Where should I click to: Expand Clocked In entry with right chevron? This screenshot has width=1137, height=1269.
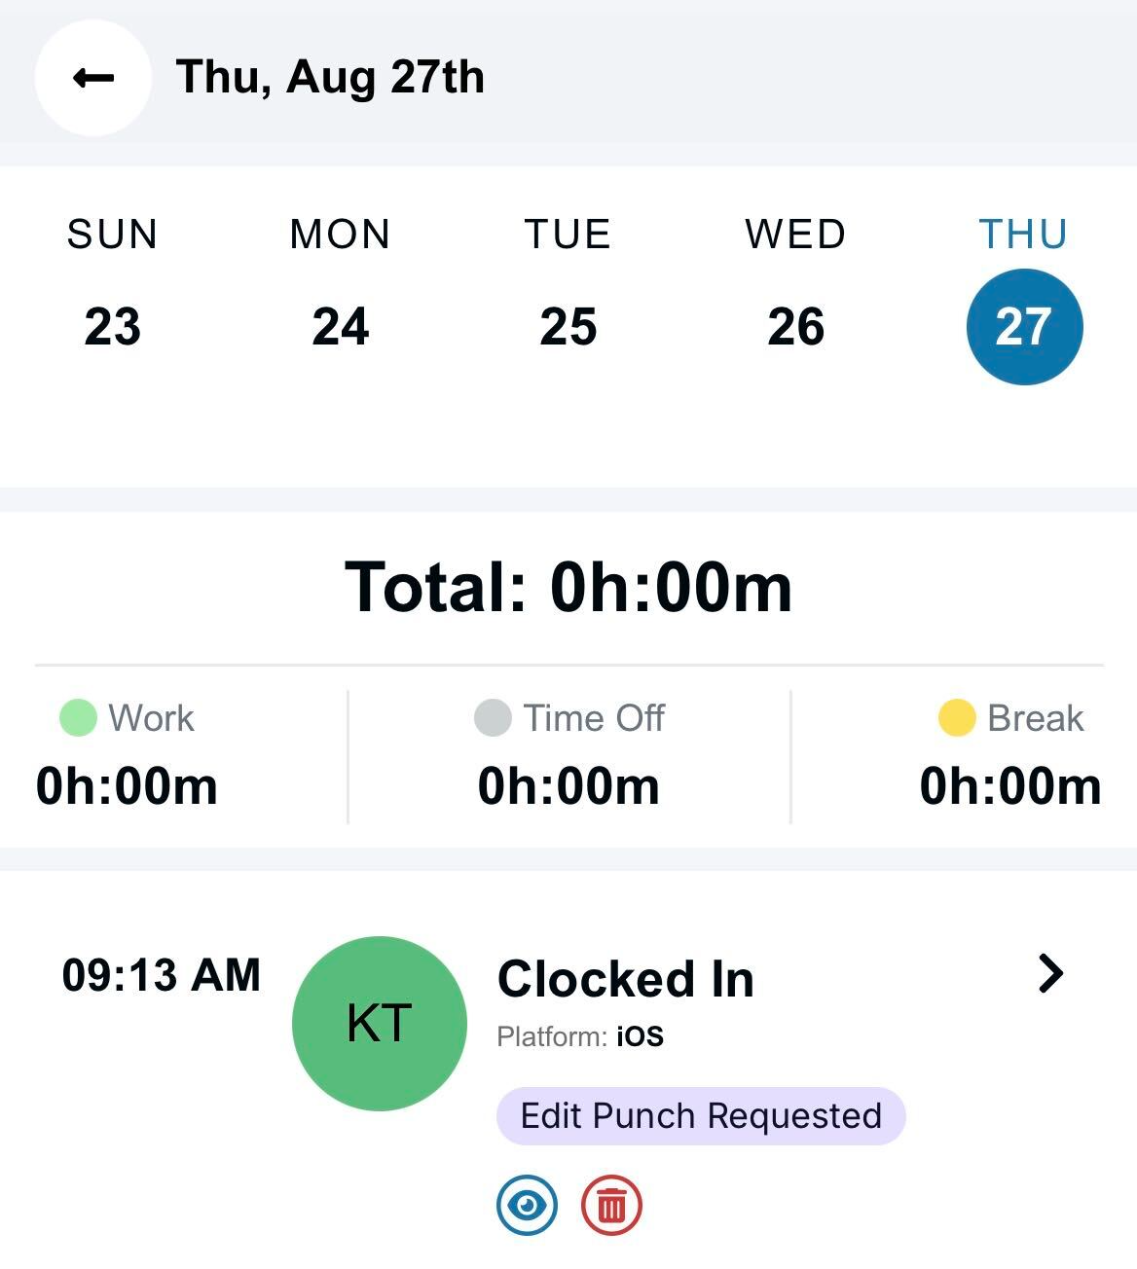click(1050, 973)
